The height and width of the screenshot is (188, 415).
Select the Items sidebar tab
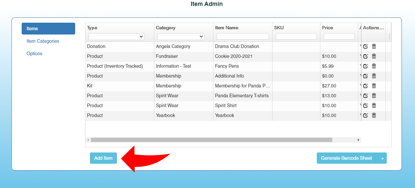point(48,29)
